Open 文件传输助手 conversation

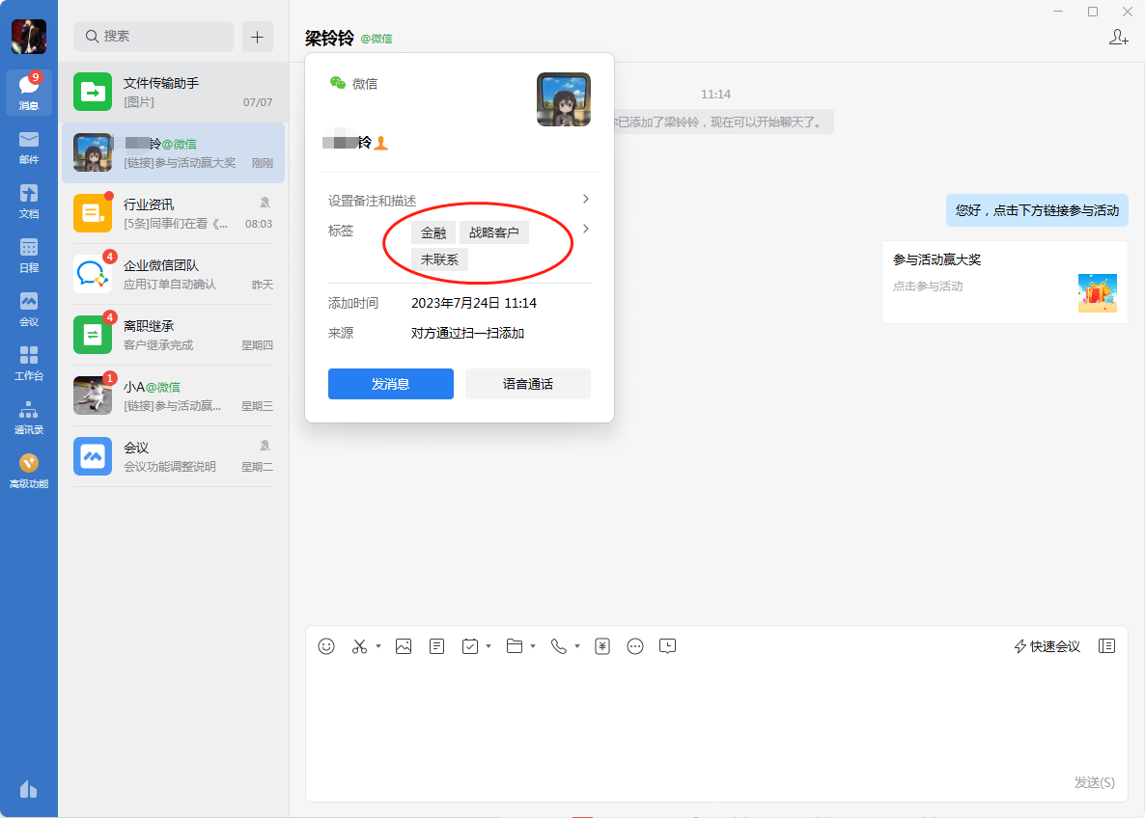(x=174, y=92)
